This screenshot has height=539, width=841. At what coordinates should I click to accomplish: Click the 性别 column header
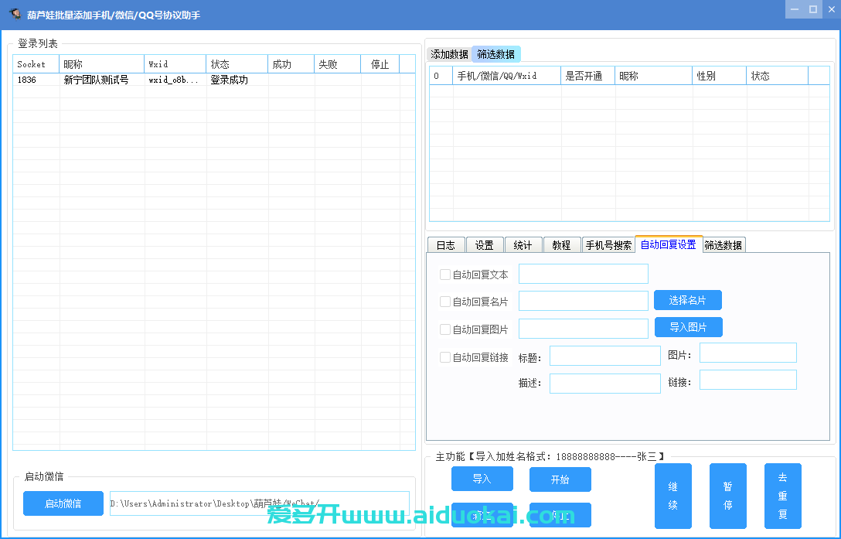[719, 76]
